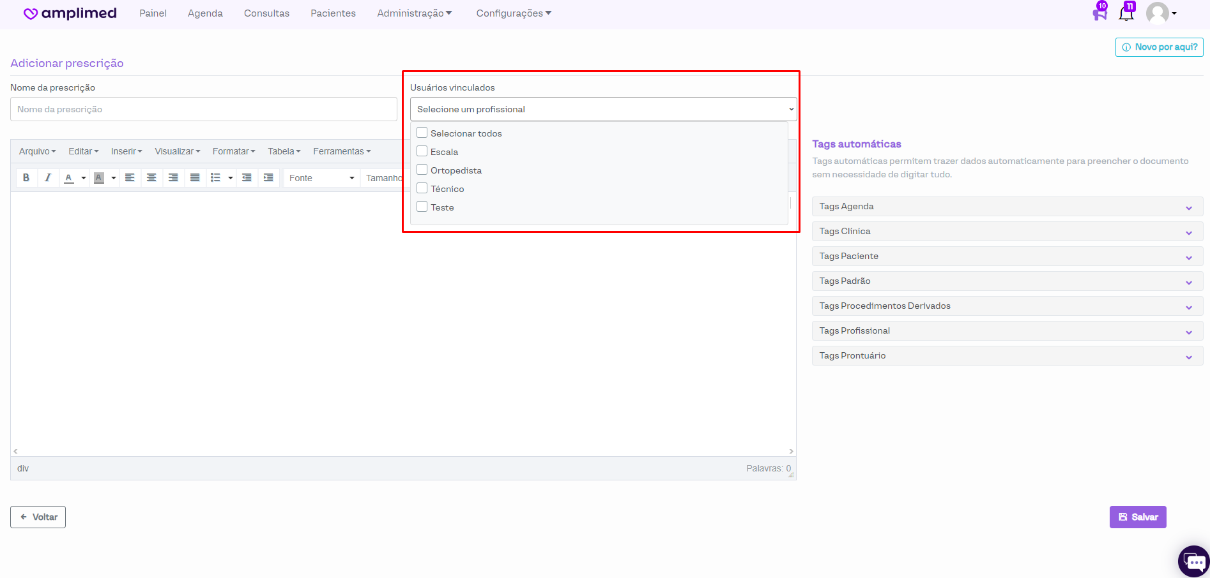
Task: Apply italic formatting
Action: (48, 178)
